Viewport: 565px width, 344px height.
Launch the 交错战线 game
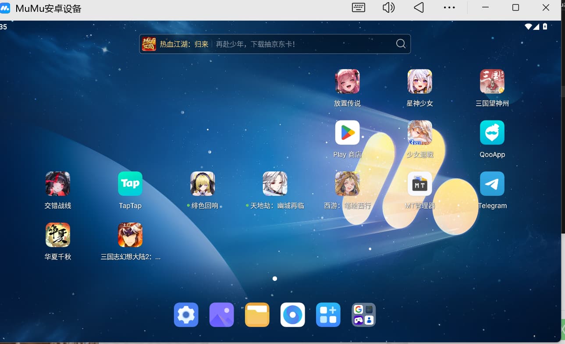click(58, 184)
